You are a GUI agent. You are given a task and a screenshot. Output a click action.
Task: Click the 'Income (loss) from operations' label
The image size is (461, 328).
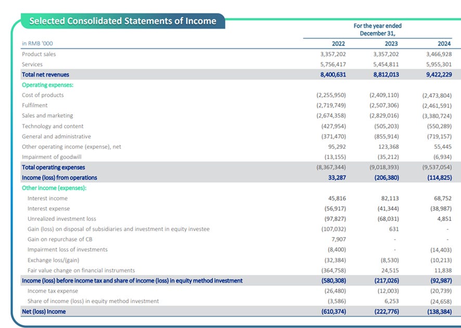(59, 178)
